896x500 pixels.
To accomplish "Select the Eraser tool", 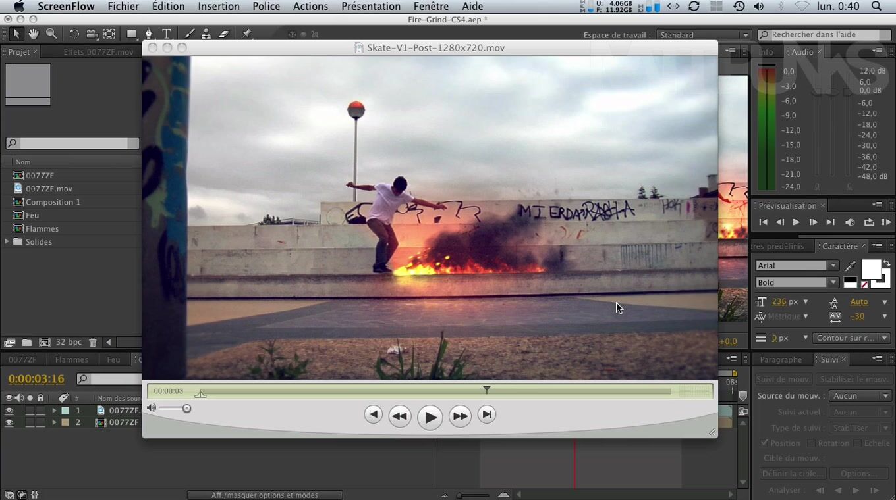I will click(223, 34).
